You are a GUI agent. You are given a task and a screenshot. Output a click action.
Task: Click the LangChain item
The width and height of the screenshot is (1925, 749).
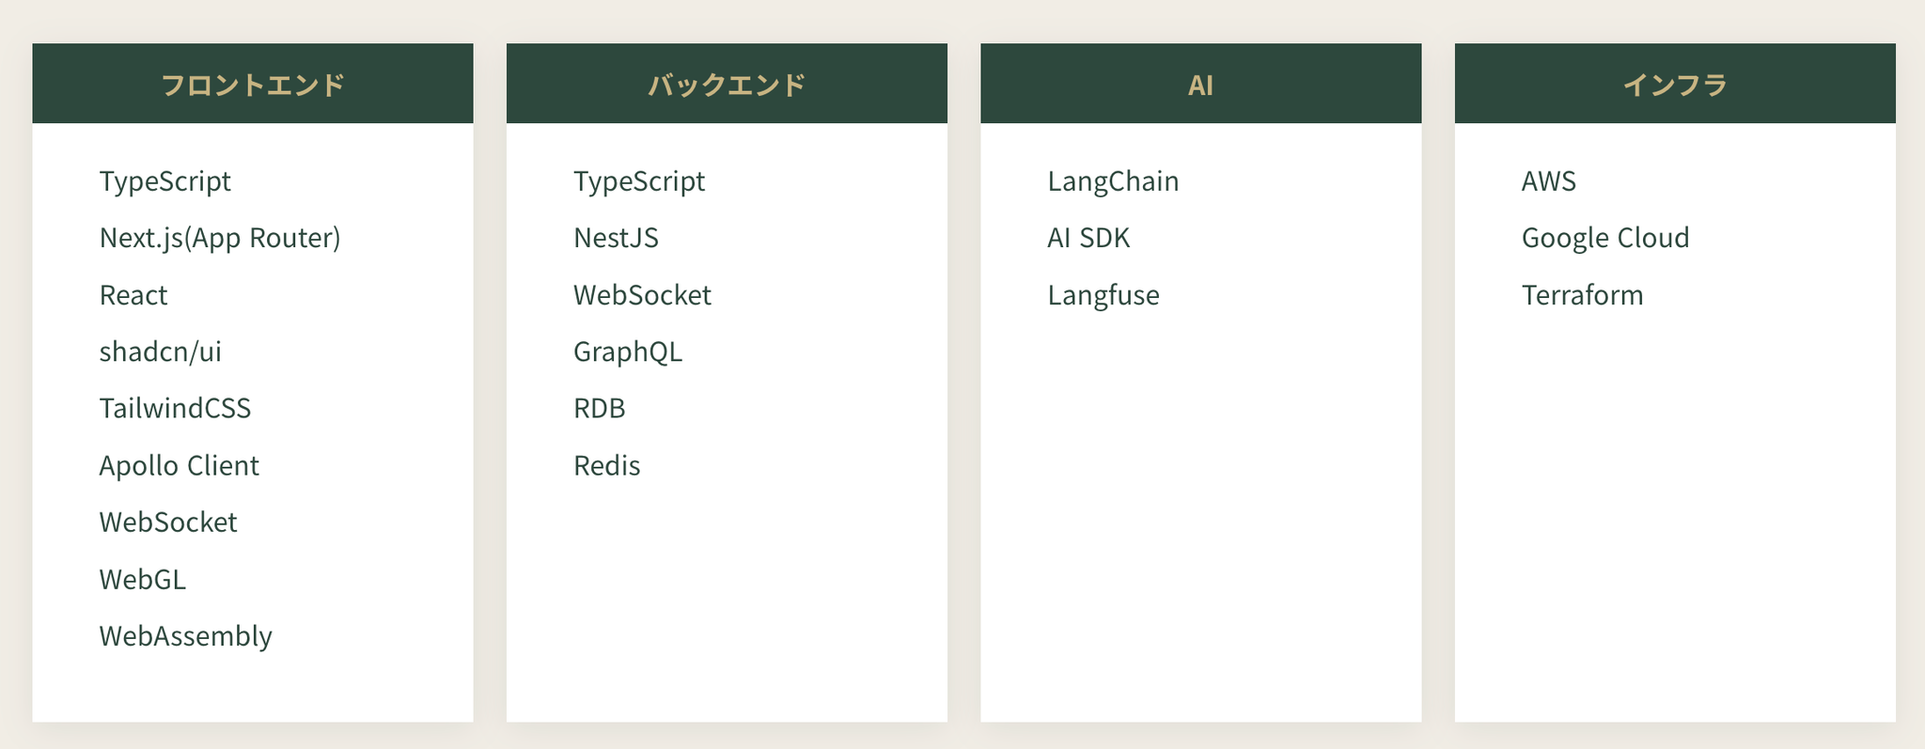[x=1113, y=180]
